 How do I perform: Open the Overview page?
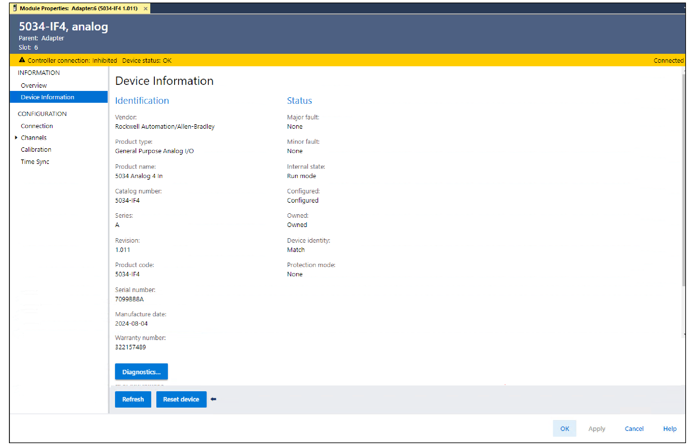34,85
